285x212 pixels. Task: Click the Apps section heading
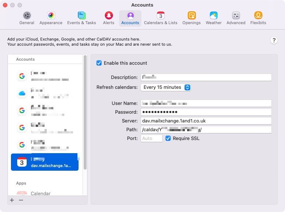coord(21,183)
